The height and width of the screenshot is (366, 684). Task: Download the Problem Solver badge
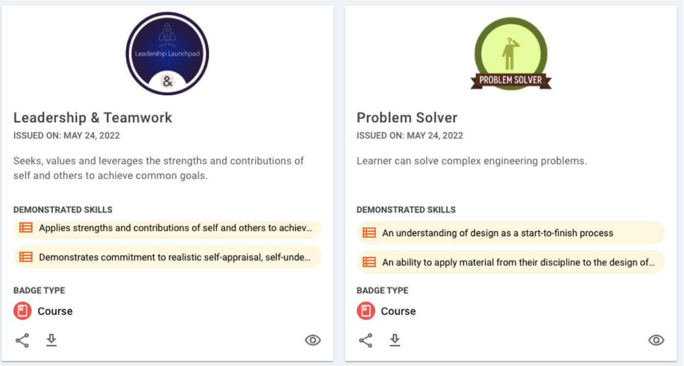click(x=395, y=340)
